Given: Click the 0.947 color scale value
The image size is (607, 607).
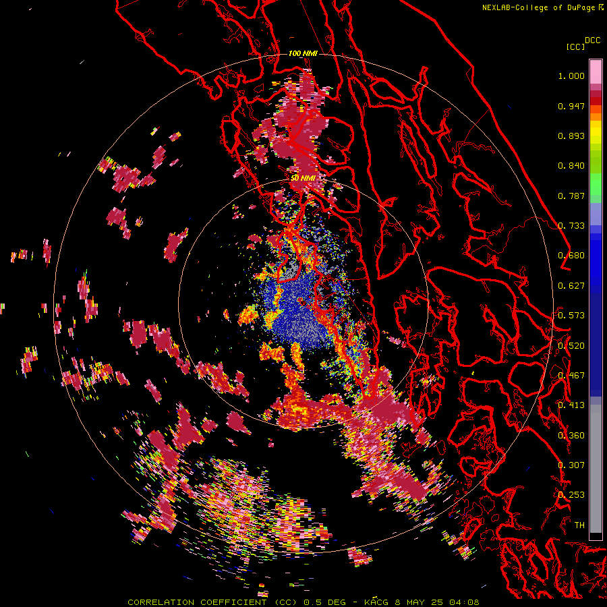Looking at the screenshot, I should (571, 106).
